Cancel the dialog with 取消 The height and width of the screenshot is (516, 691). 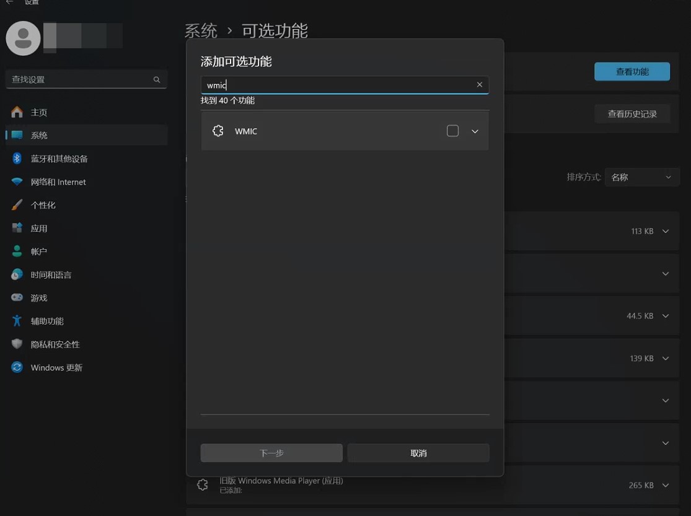tap(418, 453)
